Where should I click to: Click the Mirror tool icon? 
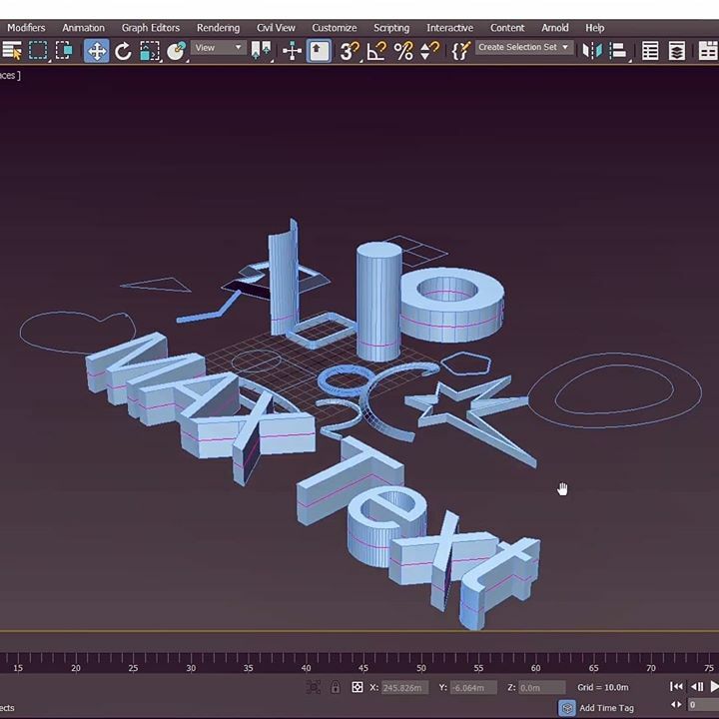[x=592, y=51]
